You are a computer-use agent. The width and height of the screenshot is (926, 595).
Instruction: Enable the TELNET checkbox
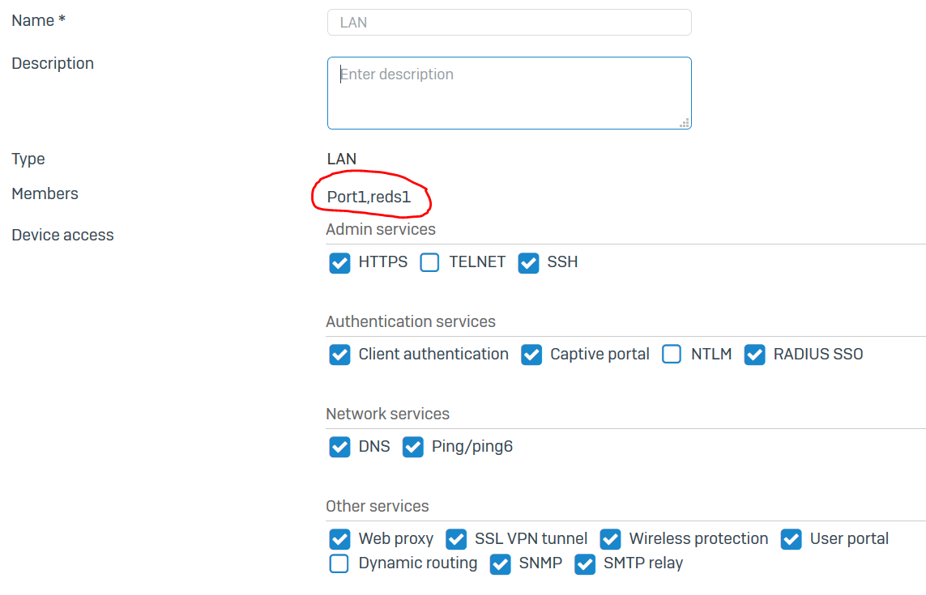coord(430,263)
